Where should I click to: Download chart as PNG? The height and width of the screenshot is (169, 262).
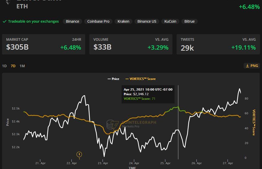click(252, 66)
